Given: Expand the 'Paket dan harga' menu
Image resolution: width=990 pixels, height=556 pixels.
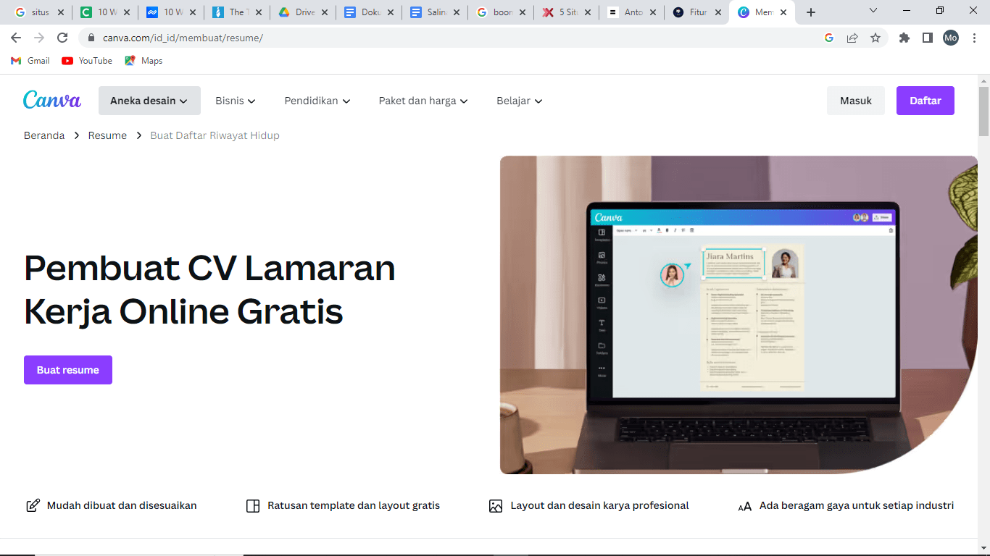Looking at the screenshot, I should tap(423, 101).
